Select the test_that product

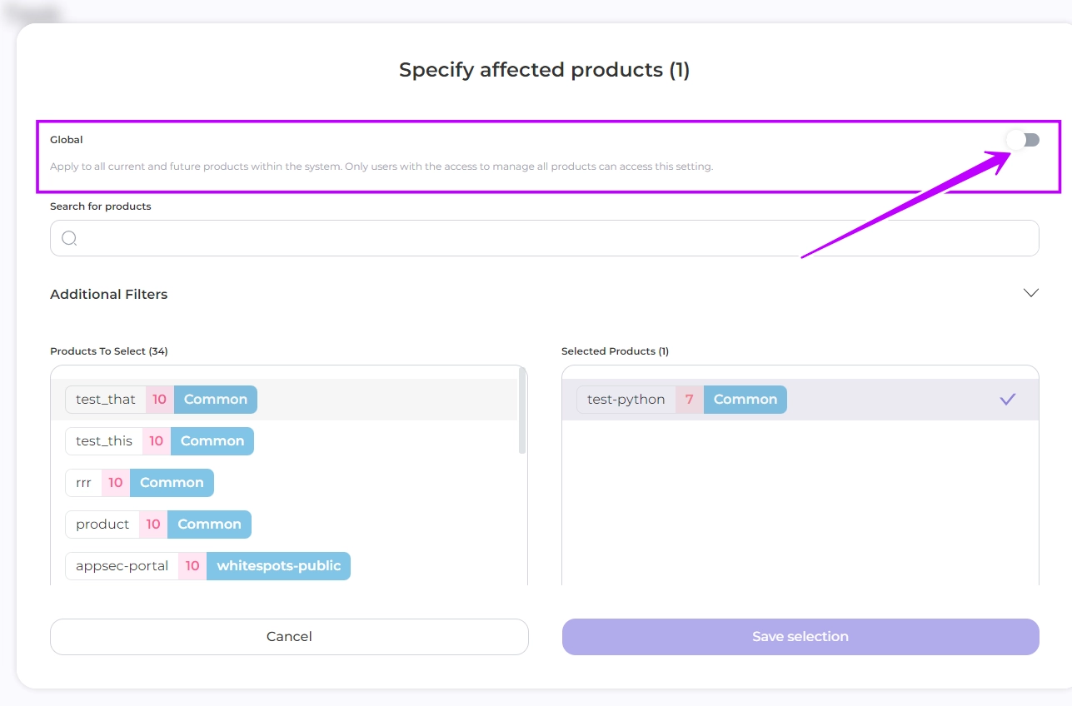click(x=106, y=400)
